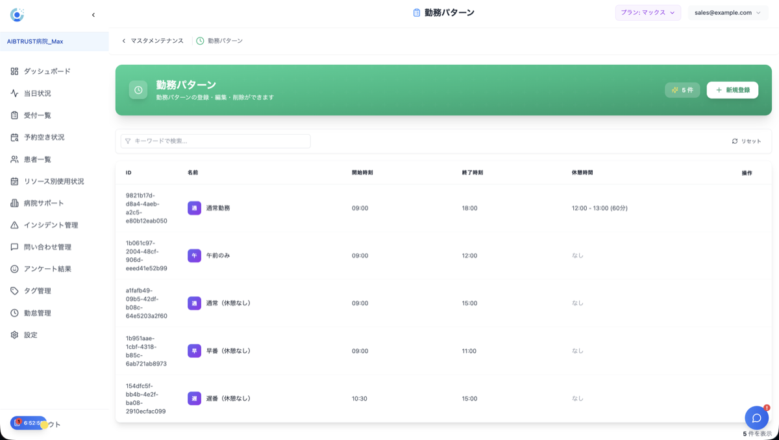Click the app logo icon at top left

[x=17, y=14]
